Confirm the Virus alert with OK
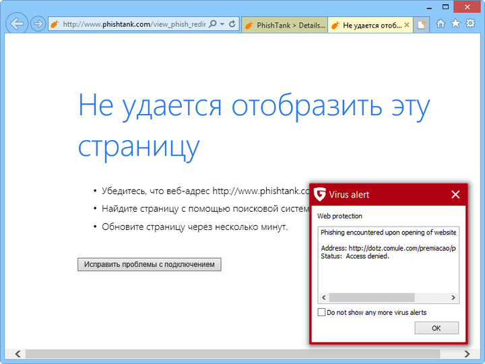This screenshot has height=364, width=485. (x=437, y=328)
